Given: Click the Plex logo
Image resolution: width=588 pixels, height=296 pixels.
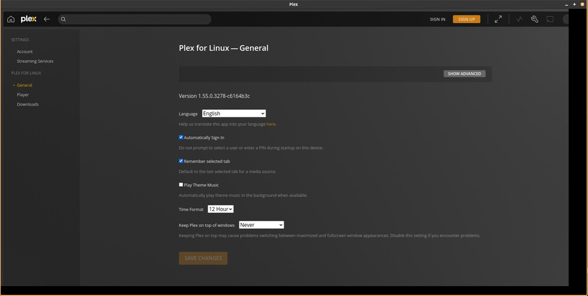Looking at the screenshot, I should (28, 19).
